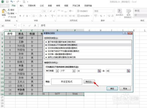The image size is (147, 108).
Task: Align text left in ribbon
Action: pos(59,16)
